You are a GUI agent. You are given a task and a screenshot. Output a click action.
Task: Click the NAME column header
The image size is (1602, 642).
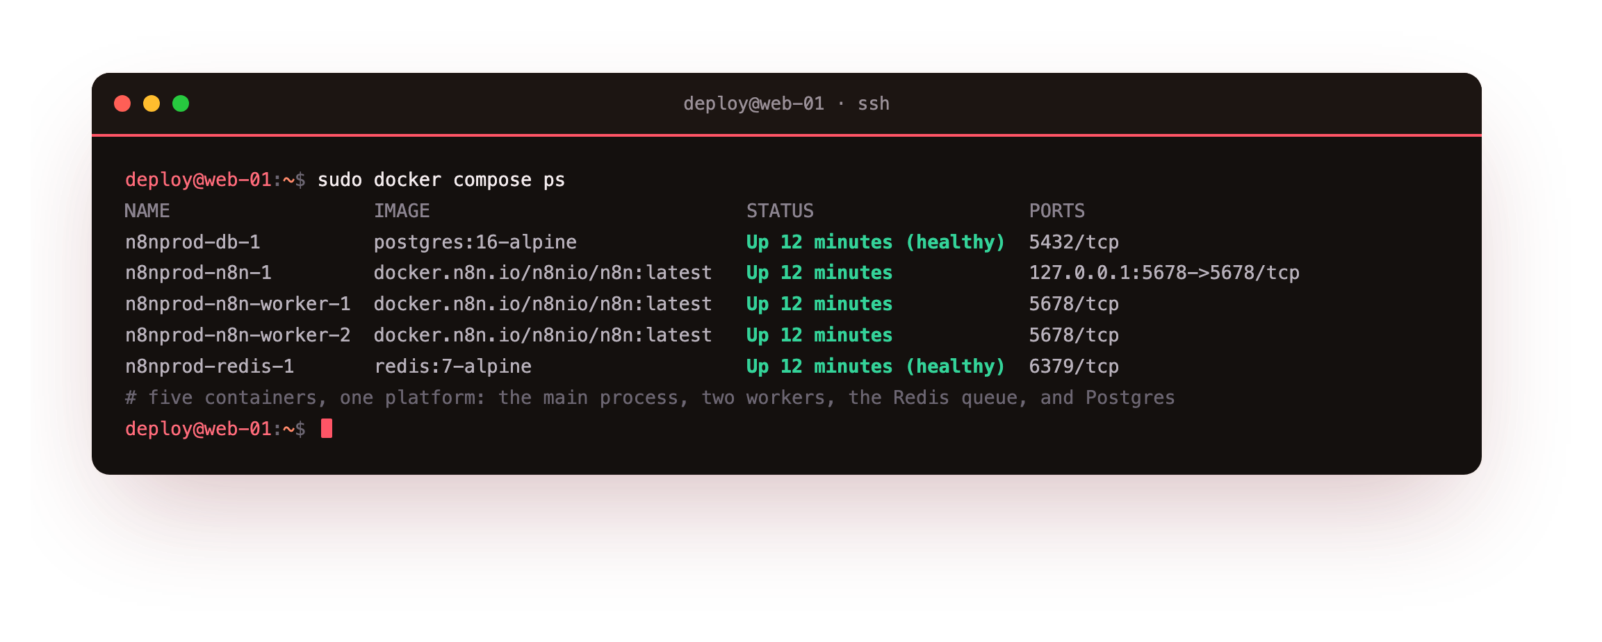point(147,211)
